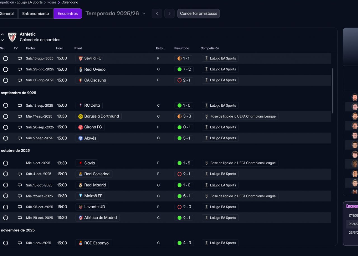Click the Real Oviedo club badge icon
Image resolution: width=358 pixels, height=256 pixels.
81,69
